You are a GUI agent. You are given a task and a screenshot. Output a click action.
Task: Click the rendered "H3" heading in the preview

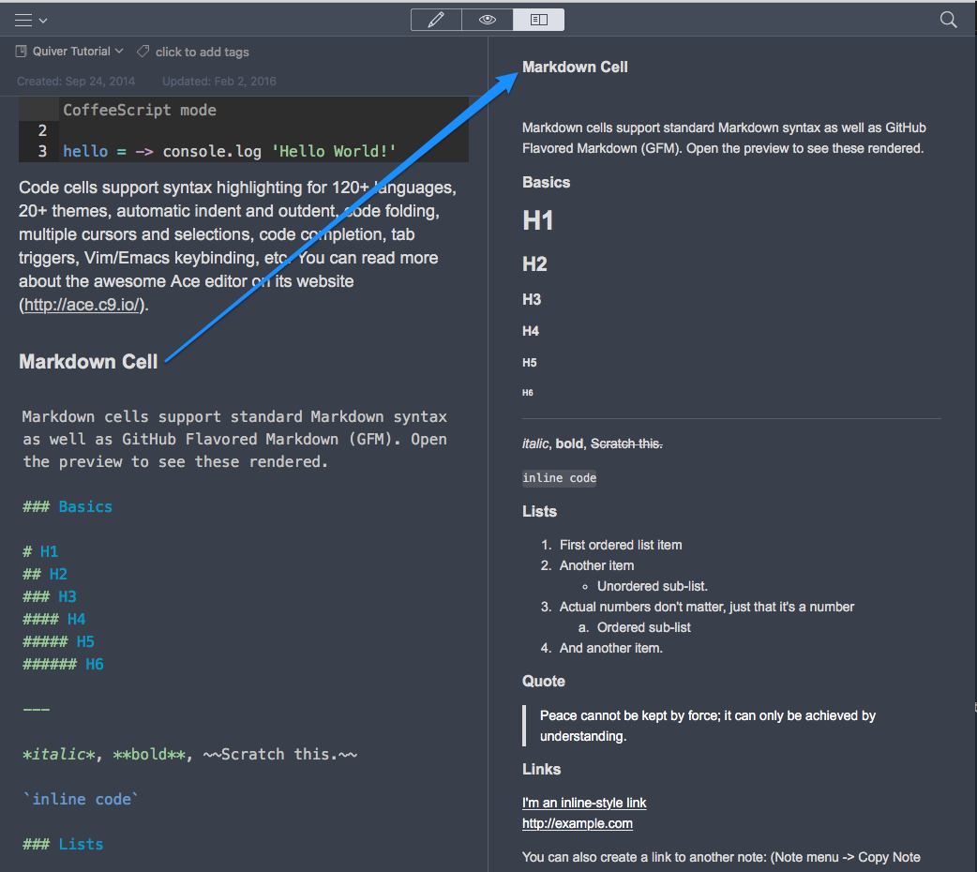pyautogui.click(x=532, y=300)
